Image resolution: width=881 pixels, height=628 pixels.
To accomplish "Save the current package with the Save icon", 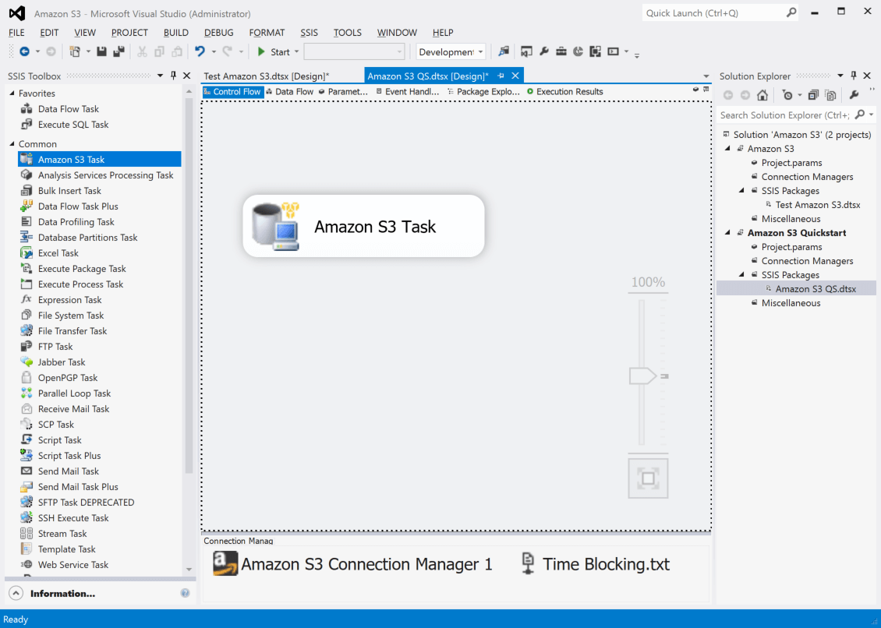I will point(101,51).
